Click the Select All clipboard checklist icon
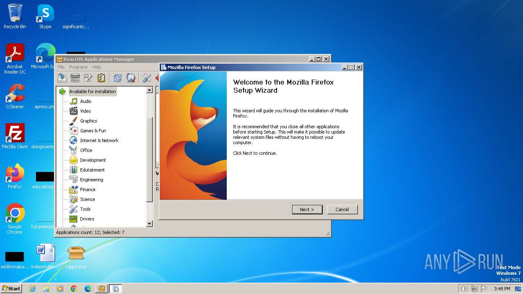The image size is (523, 294). point(101,78)
